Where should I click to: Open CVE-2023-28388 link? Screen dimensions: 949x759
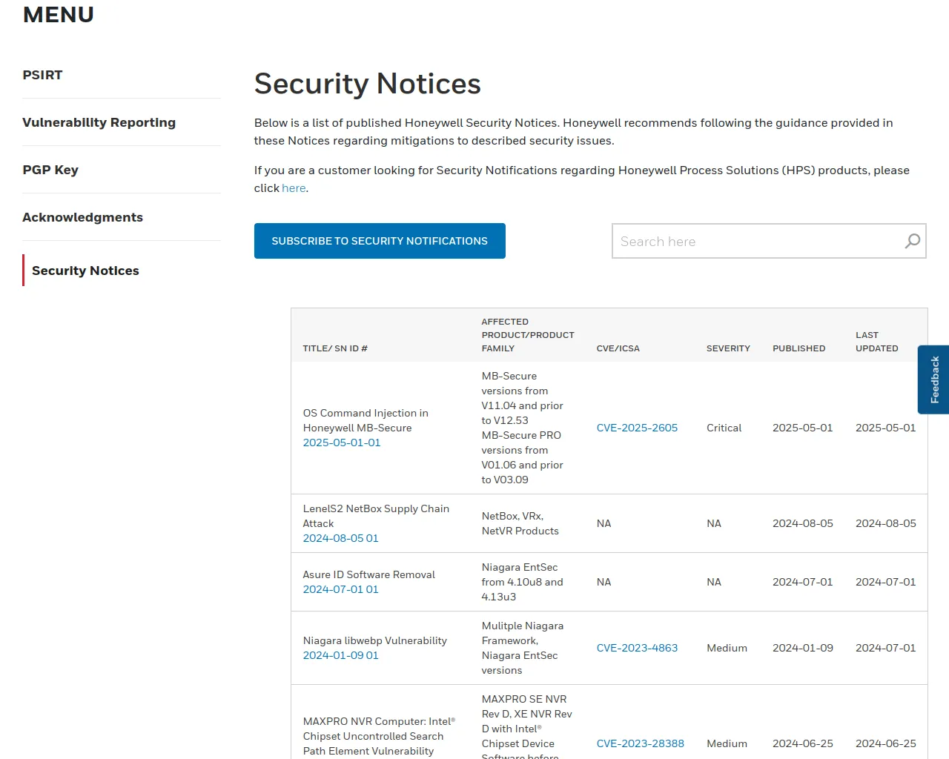click(x=640, y=743)
